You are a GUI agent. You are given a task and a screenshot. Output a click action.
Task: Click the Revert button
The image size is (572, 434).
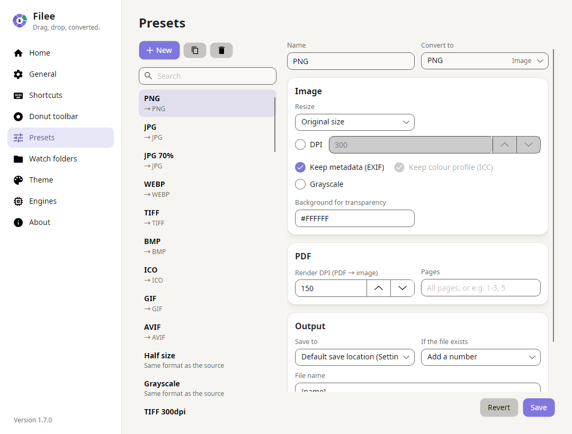point(499,408)
